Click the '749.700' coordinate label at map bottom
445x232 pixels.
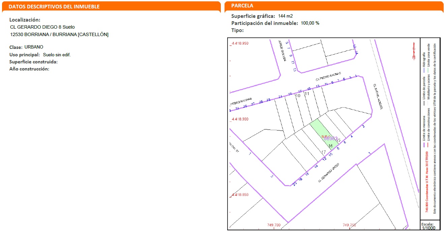[x=273, y=225]
